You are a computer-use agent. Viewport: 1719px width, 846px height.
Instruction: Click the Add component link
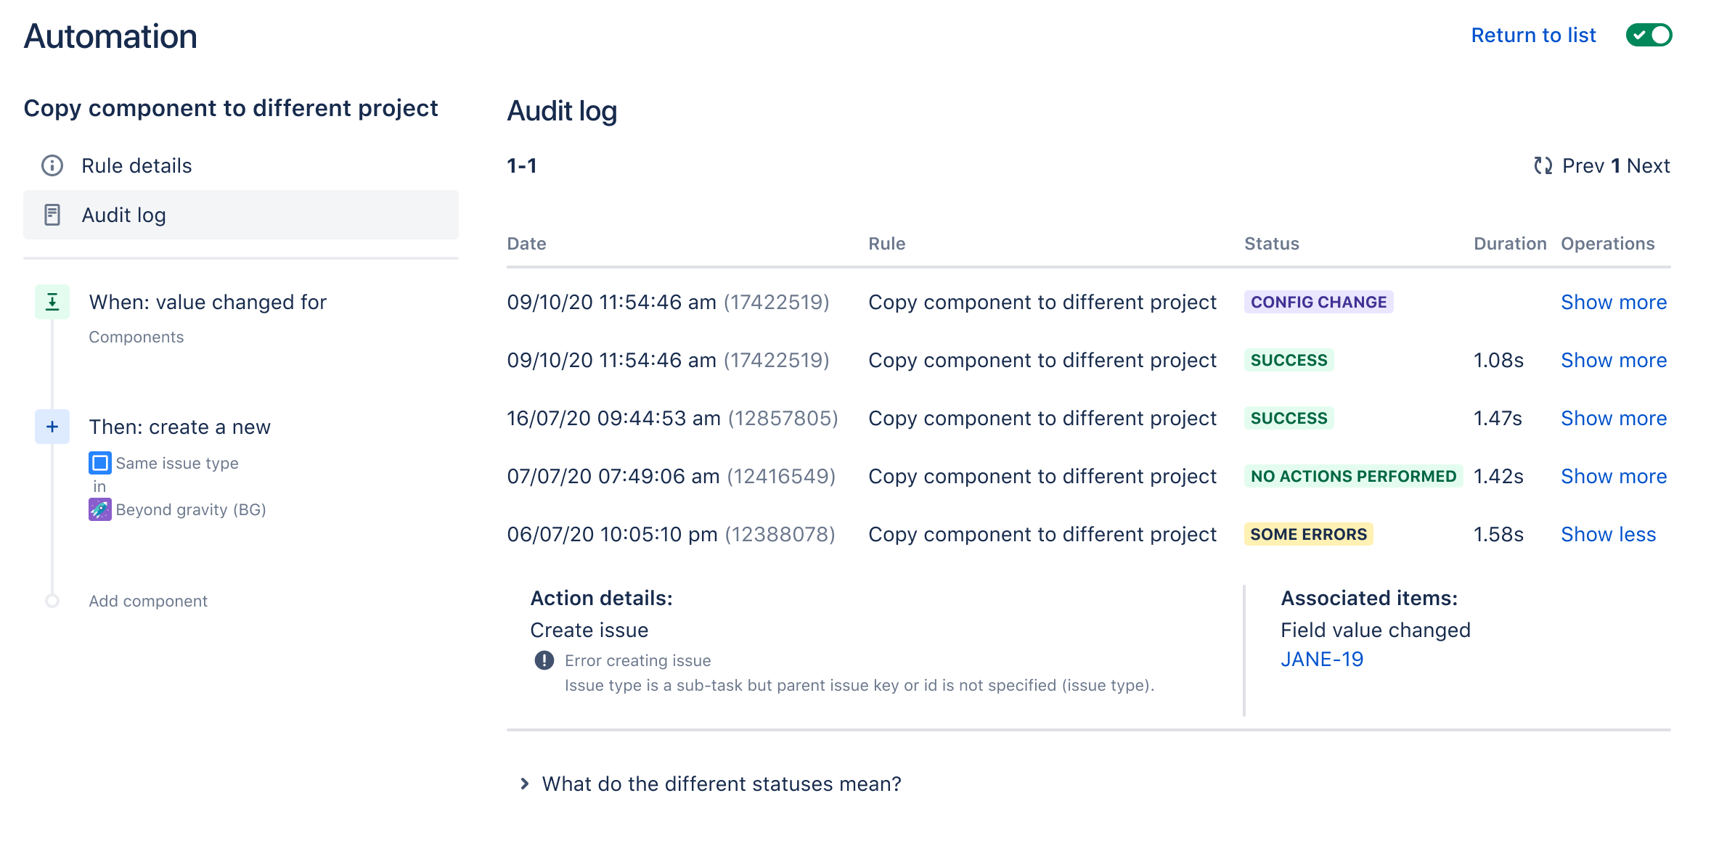pos(147,601)
